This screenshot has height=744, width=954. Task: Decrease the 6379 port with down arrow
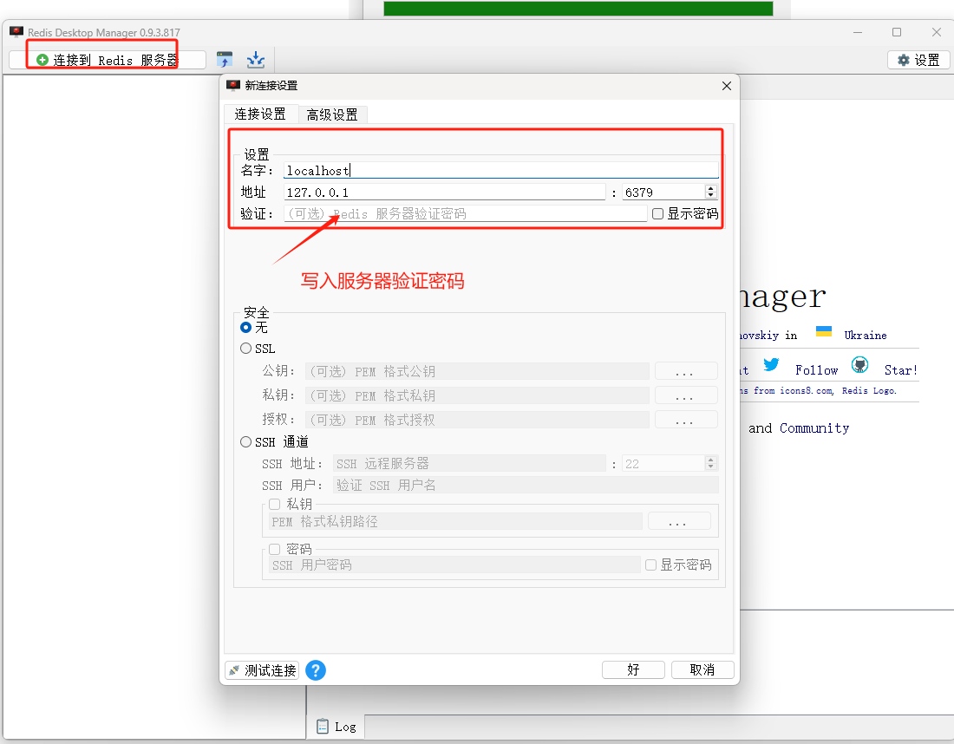tap(710, 196)
